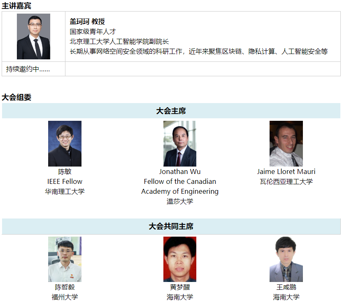Viewport: 342px width, 303px height.
Task: Click the photo of Jaime Lloret Mauri
Action: tap(286, 143)
